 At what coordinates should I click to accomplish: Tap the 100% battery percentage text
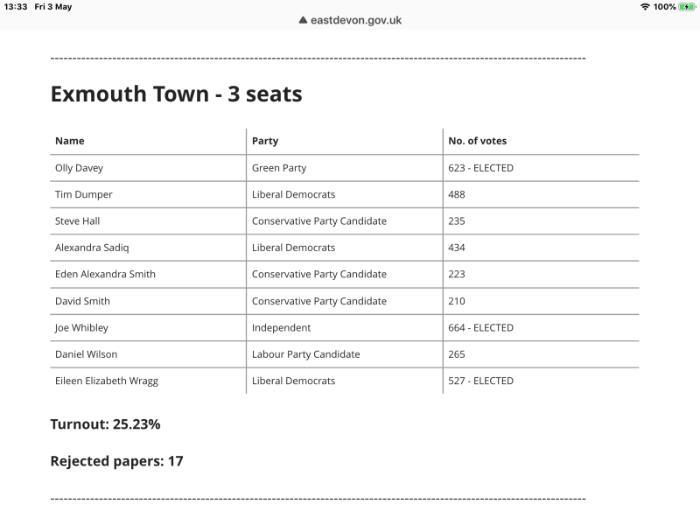pyautogui.click(x=665, y=7)
